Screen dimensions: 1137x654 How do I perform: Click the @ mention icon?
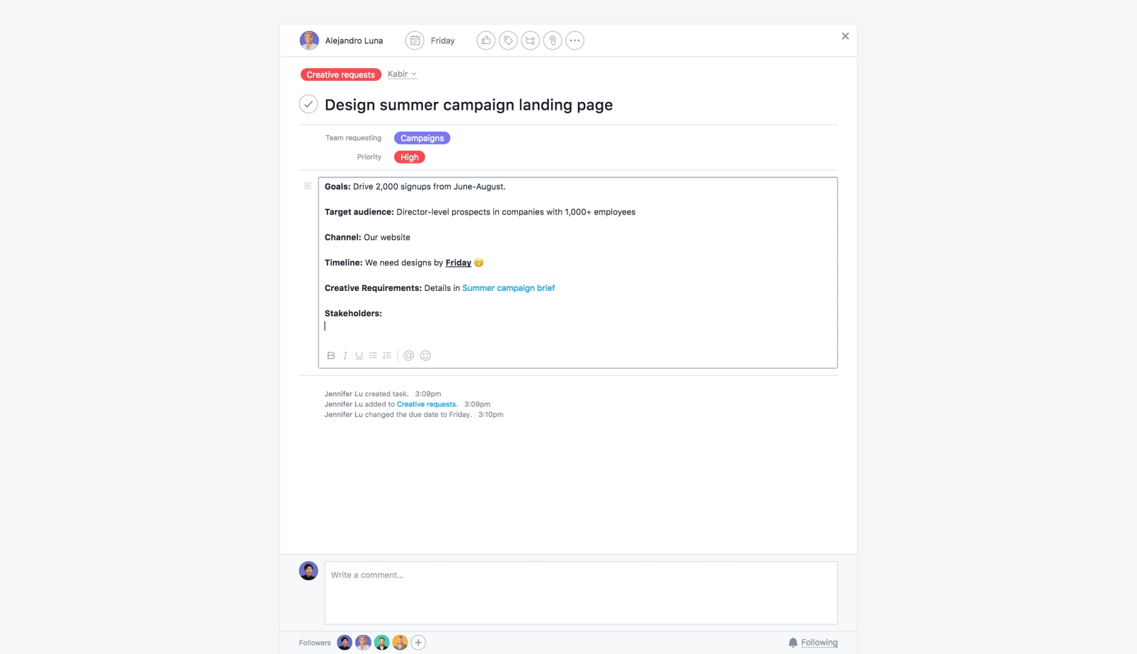point(409,355)
